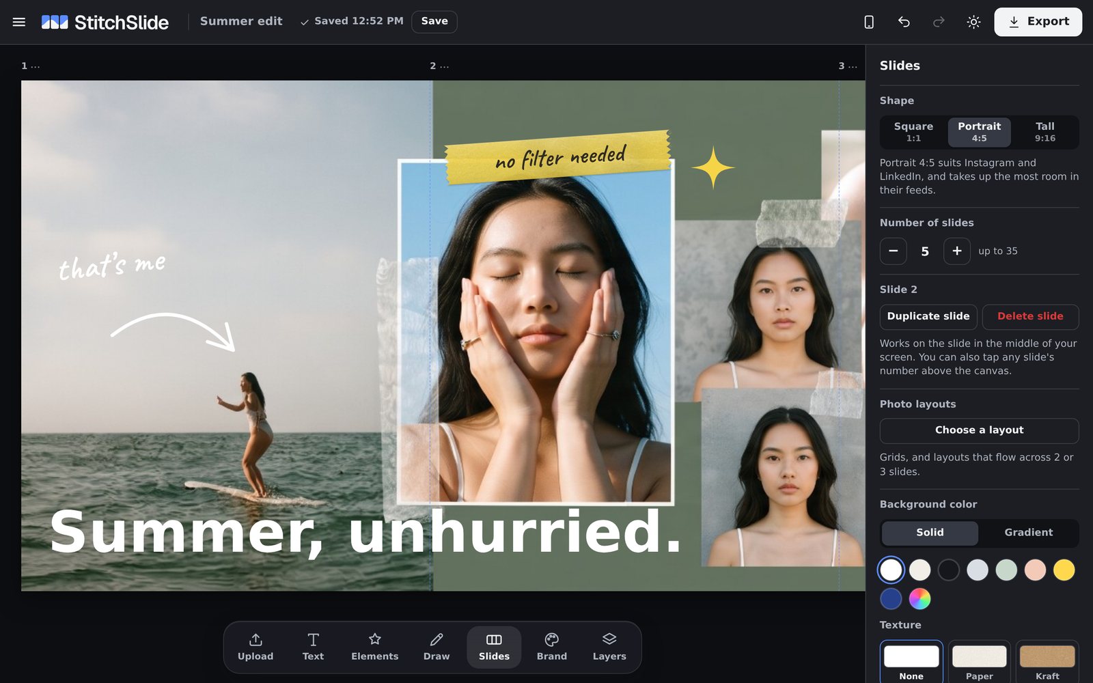Select the Draw tool
1093x683 pixels.
437,647
